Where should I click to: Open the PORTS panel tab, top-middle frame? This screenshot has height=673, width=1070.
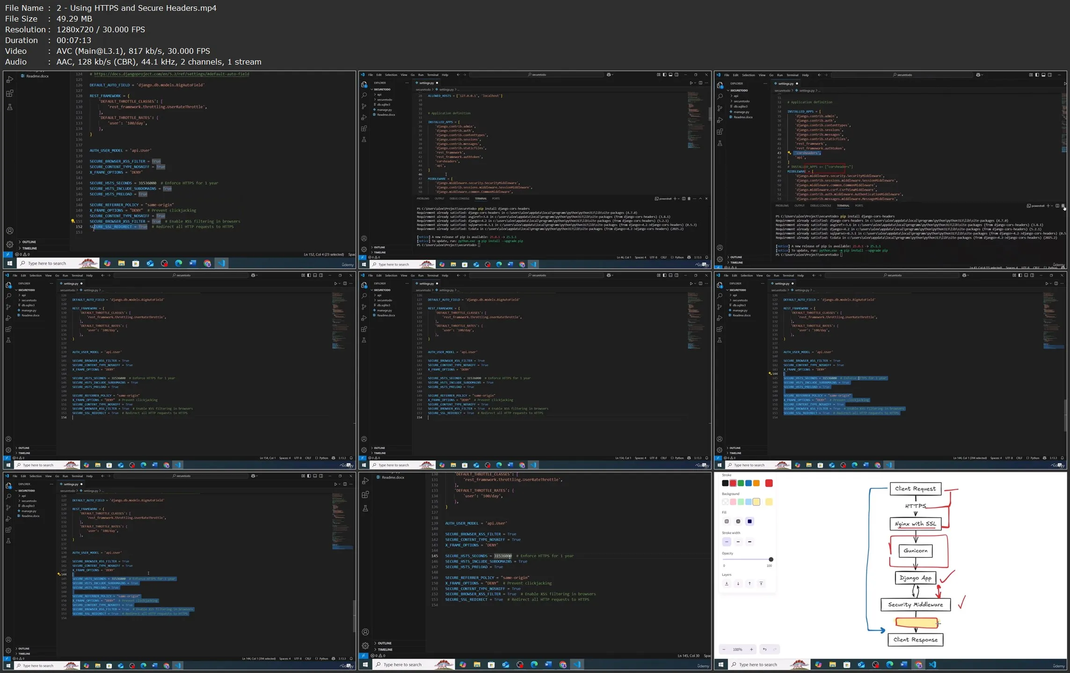(495, 198)
